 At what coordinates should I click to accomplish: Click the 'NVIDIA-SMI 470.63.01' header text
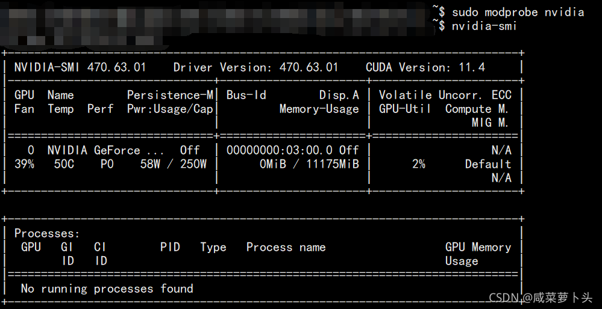(x=80, y=67)
